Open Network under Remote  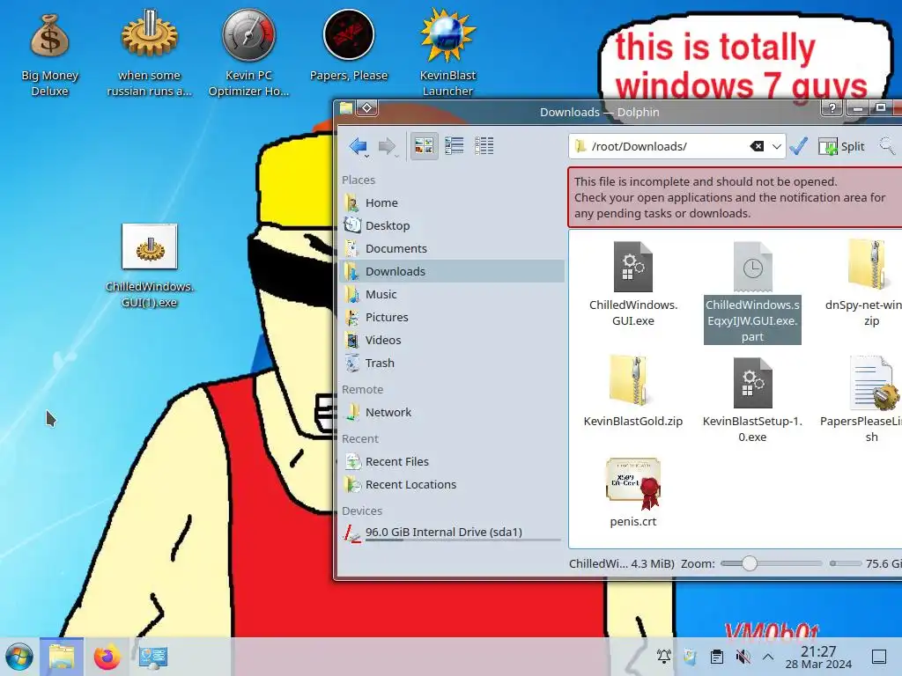(451, 412)
